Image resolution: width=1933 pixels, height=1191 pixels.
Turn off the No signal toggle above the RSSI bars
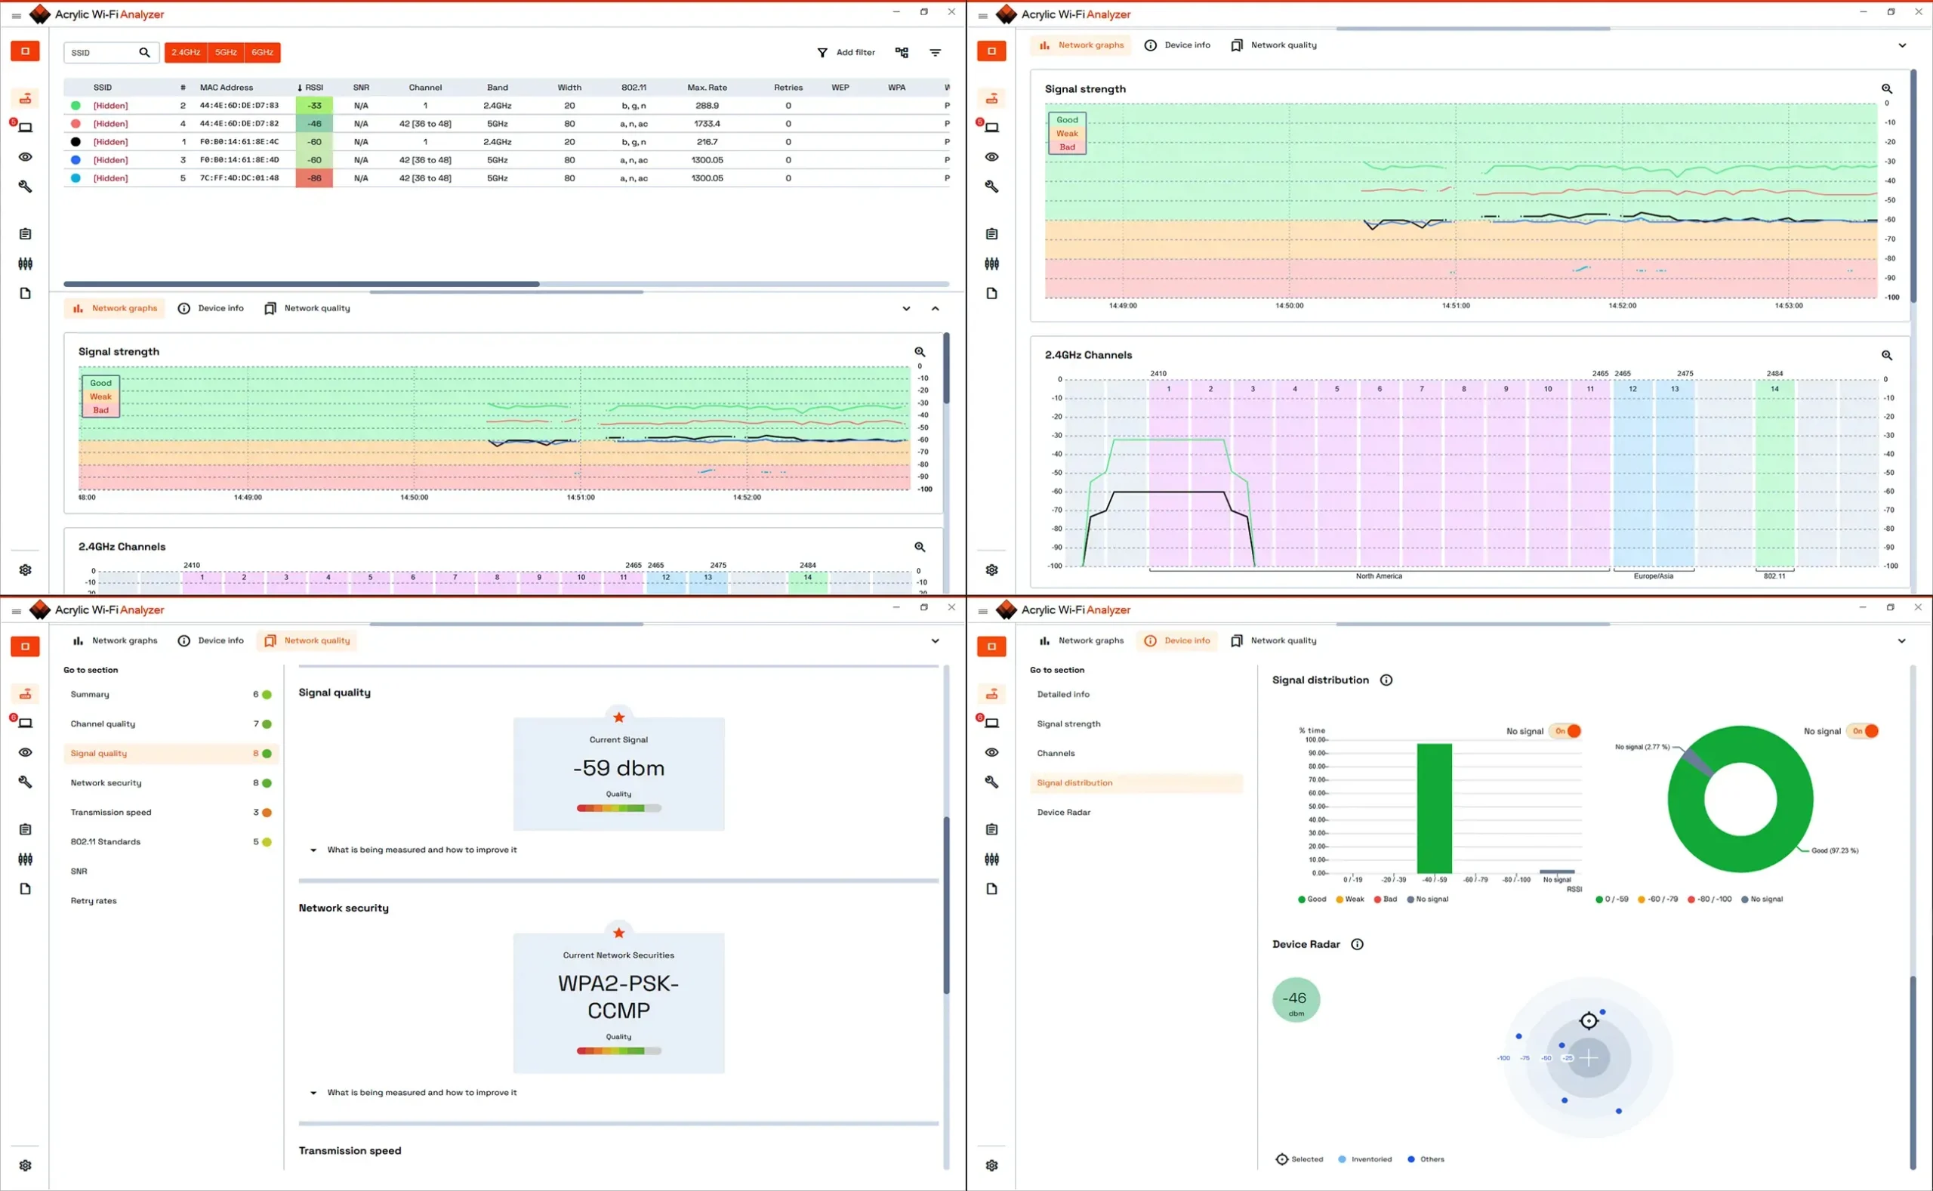pyautogui.click(x=1568, y=731)
